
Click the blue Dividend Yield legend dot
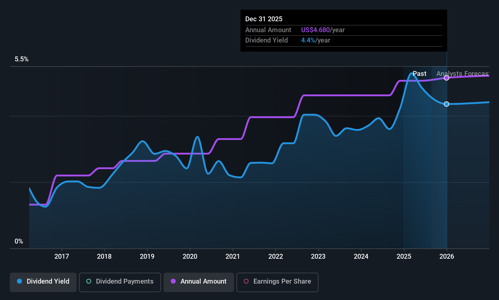(x=19, y=281)
